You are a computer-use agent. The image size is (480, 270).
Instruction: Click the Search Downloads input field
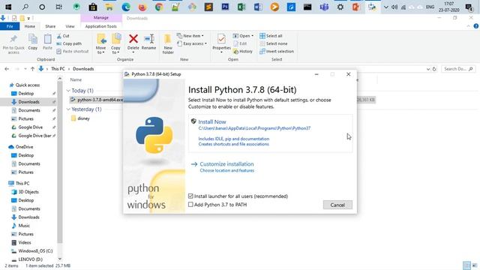458,69
